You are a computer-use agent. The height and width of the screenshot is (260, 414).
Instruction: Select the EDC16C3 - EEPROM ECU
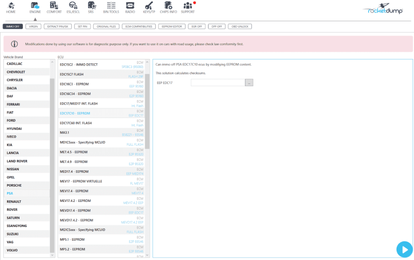pyautogui.click(x=101, y=84)
